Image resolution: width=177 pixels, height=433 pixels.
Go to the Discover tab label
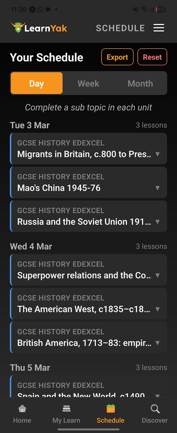tap(155, 420)
